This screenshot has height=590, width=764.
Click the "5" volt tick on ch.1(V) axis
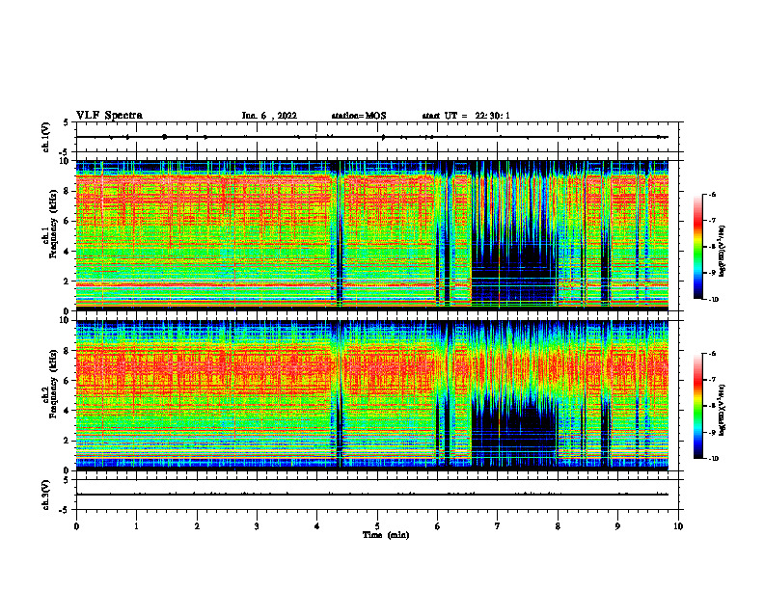[67, 122]
